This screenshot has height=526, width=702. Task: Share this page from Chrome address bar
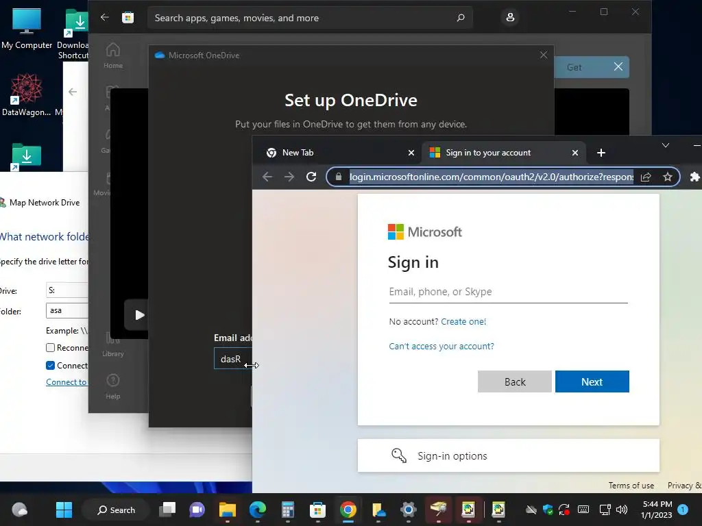click(x=646, y=177)
